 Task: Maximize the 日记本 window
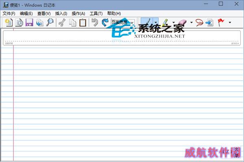tap(221, 4)
